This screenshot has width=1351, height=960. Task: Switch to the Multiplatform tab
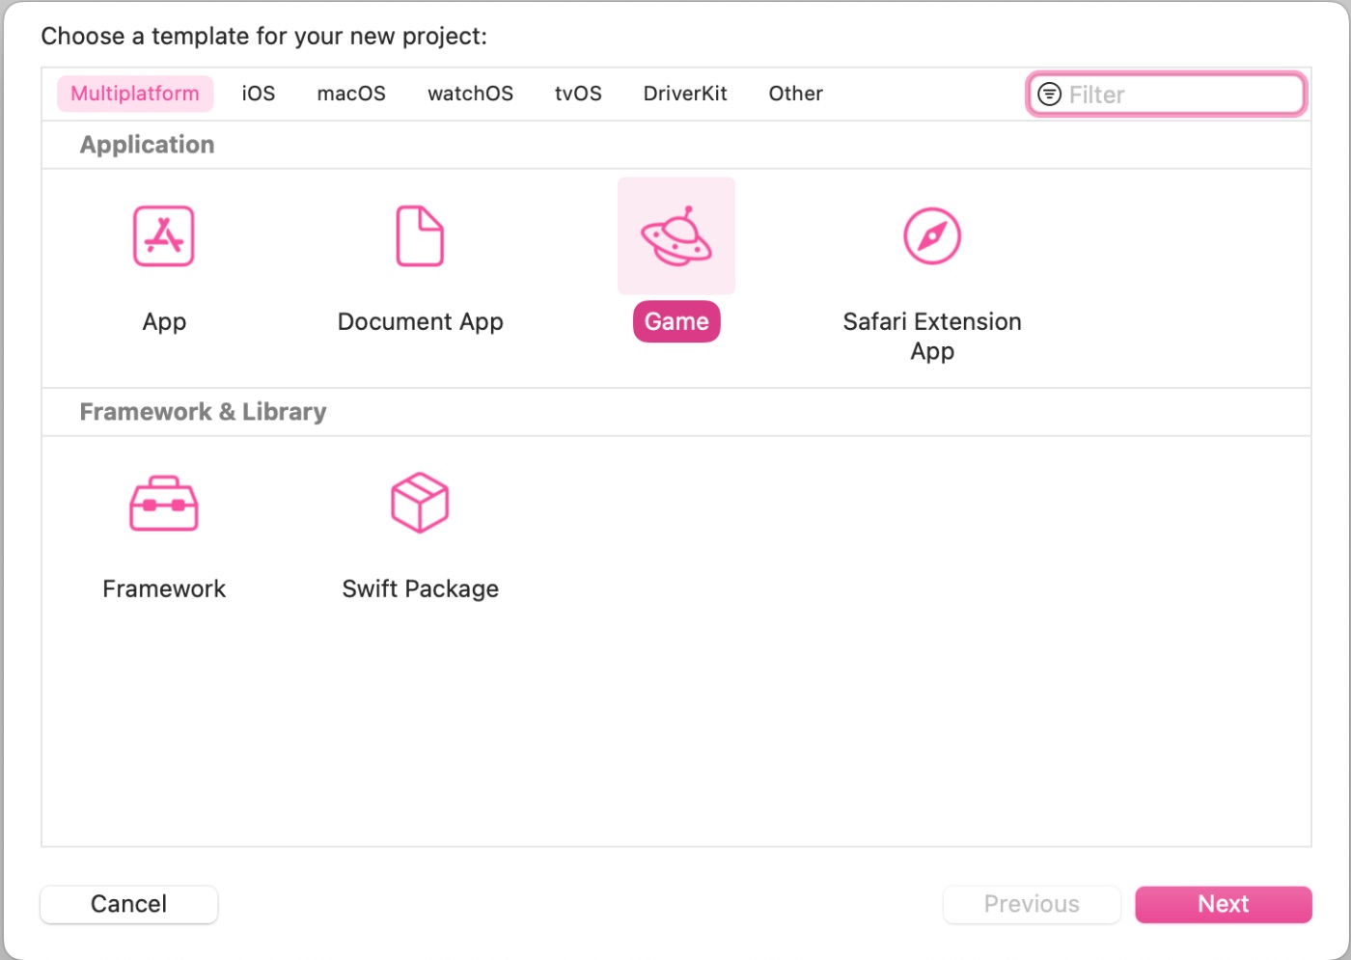click(x=135, y=94)
